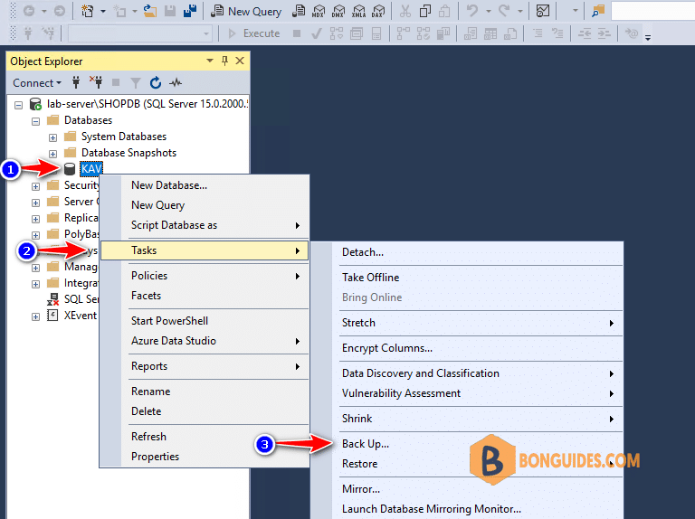
Task: Open the Policies submenu
Action: click(x=205, y=276)
